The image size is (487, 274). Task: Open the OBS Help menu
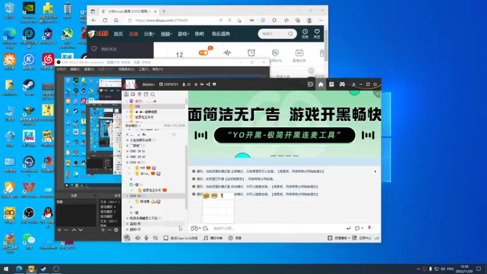(x=158, y=69)
